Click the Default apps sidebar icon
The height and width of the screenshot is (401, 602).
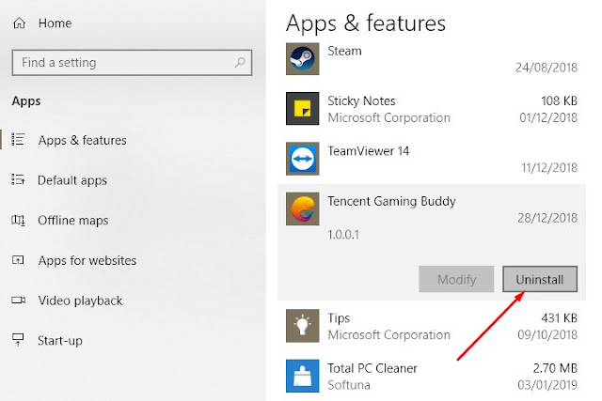[x=18, y=179]
